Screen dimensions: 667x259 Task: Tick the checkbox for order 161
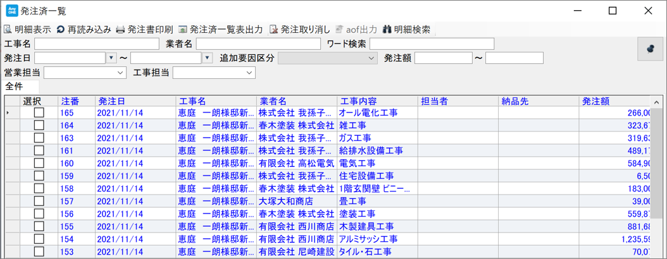coord(39,151)
